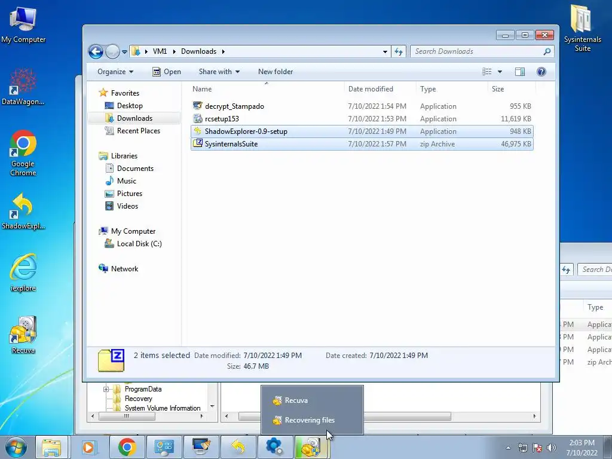Click the Explorer Back arrow button

tap(96, 51)
